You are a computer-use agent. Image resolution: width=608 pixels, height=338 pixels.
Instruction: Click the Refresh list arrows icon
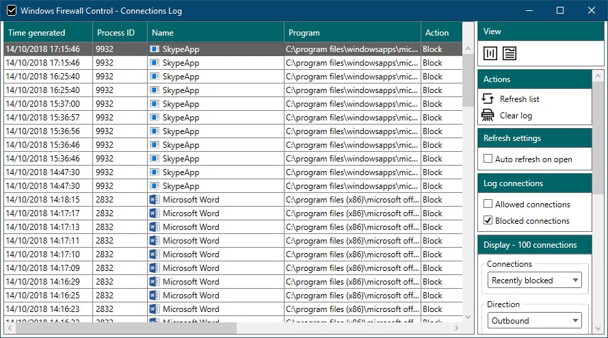[x=488, y=99]
